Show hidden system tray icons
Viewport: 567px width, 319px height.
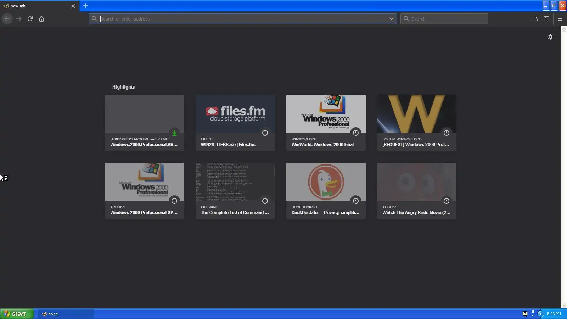pos(541,314)
